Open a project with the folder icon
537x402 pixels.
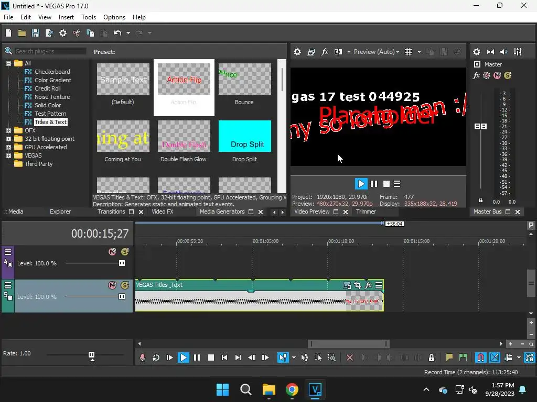click(22, 33)
